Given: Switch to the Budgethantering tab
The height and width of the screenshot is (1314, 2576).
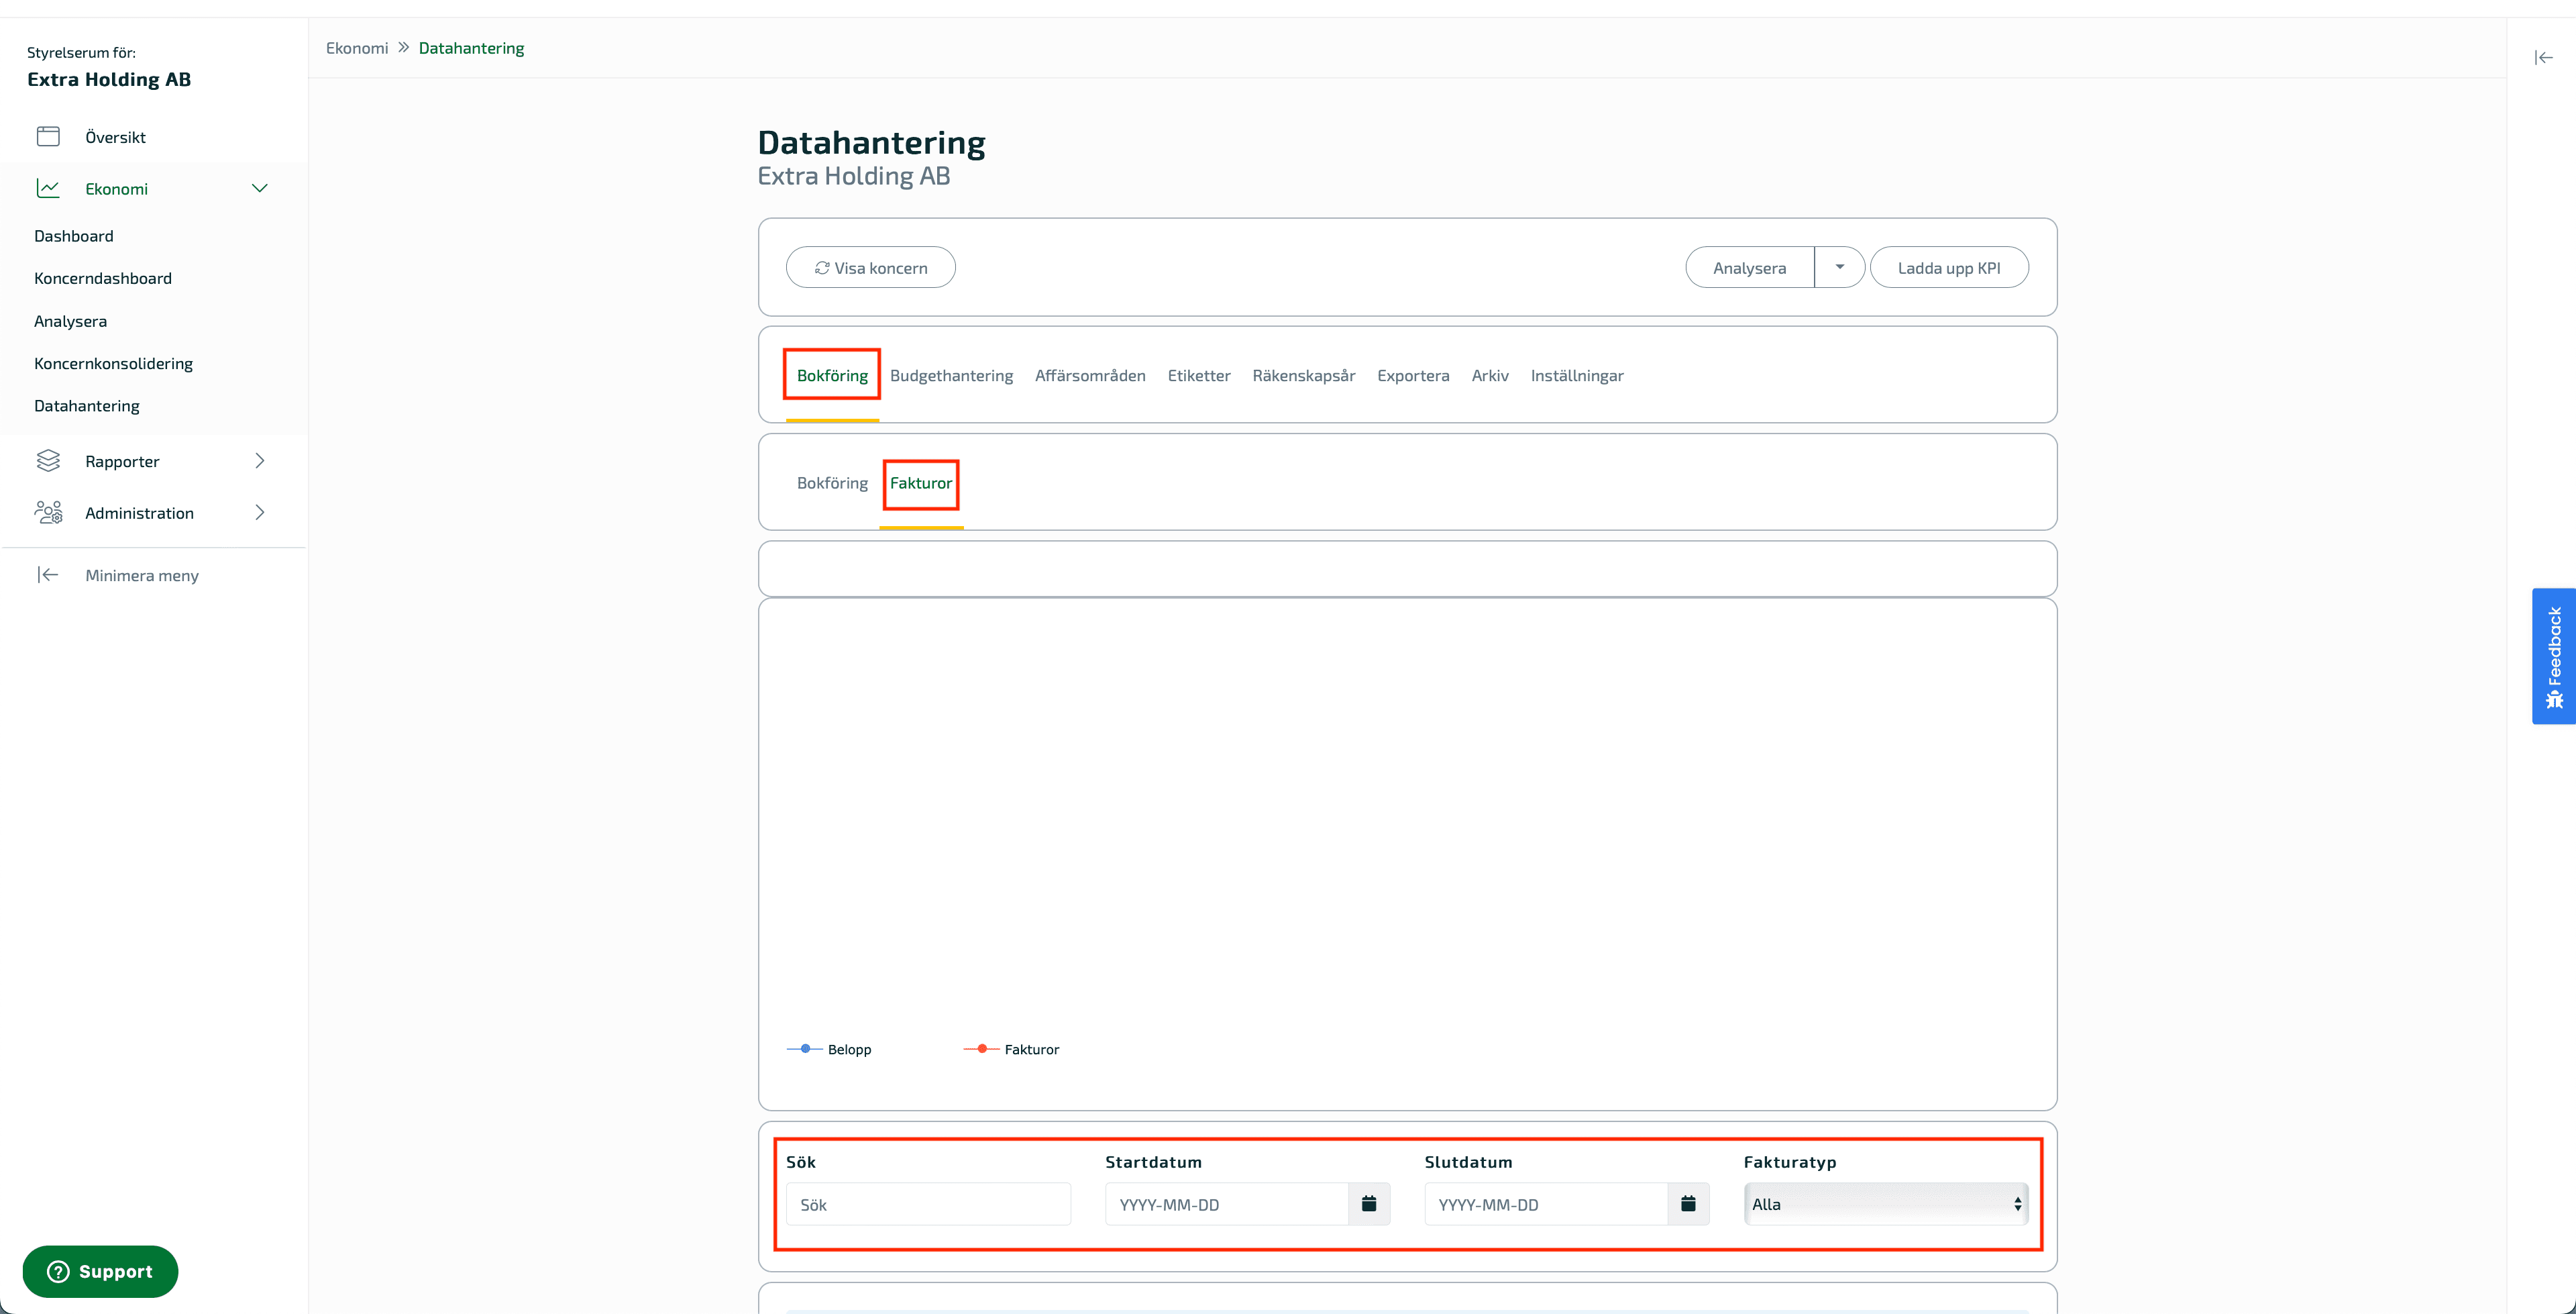Looking at the screenshot, I should point(951,375).
